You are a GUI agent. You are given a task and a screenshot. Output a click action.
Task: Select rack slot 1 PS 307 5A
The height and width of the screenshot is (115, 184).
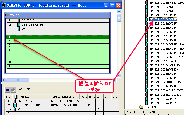57,20
